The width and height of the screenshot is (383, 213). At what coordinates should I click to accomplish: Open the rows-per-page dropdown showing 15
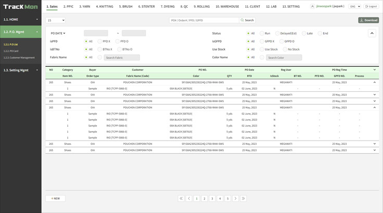click(56, 20)
